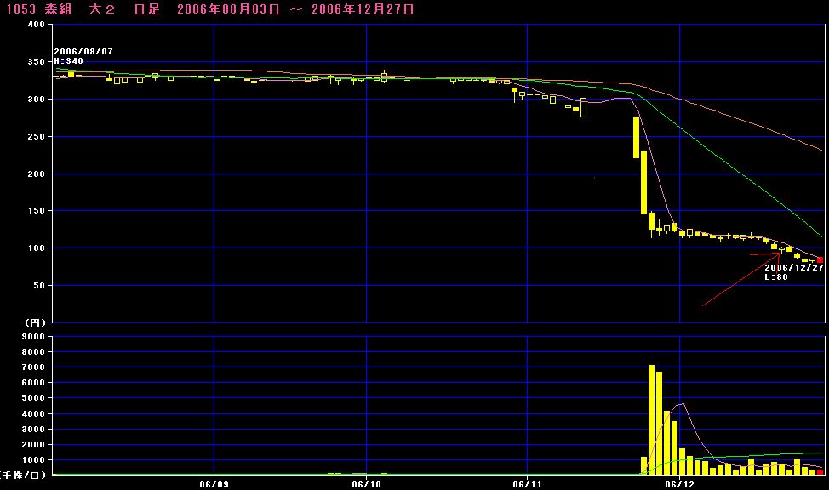
Task: Click the 150 price axis label
Action: pyautogui.click(x=36, y=211)
